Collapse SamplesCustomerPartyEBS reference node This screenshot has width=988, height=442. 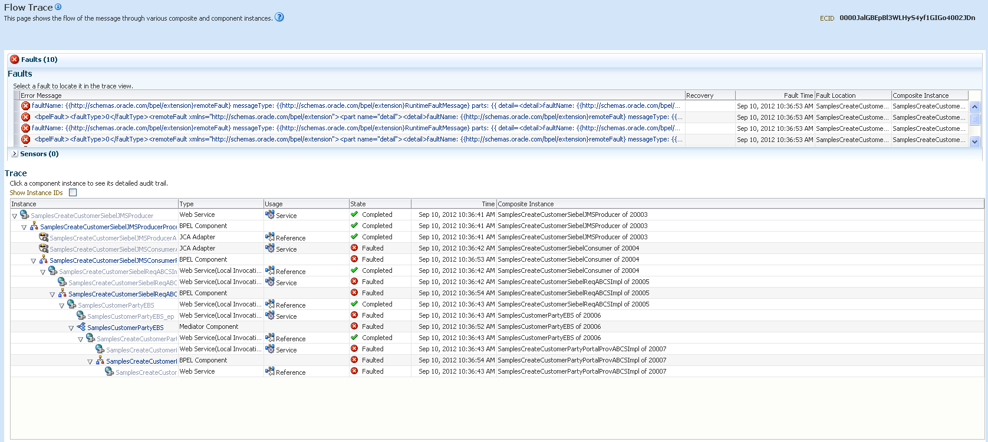pyautogui.click(x=62, y=306)
